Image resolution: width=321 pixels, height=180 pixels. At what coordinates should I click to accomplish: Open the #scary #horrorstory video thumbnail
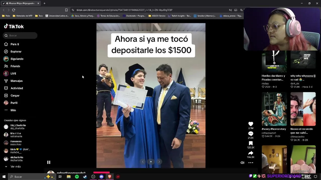(x=274, y=109)
